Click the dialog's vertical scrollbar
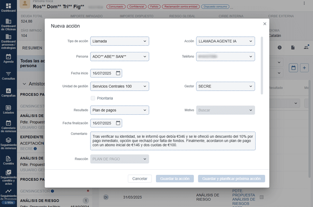 [262, 65]
